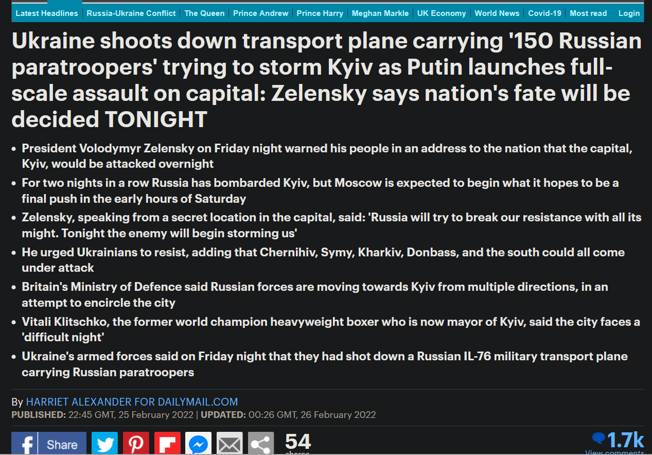Image resolution: width=652 pixels, height=455 pixels.
Task: Open the World News tab
Action: click(x=497, y=13)
